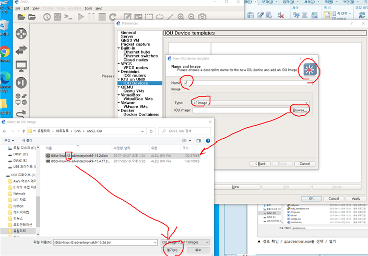Select the Draw line tool in GNS3 toolbar
The height and width of the screenshot is (256, 368).
point(170,17)
